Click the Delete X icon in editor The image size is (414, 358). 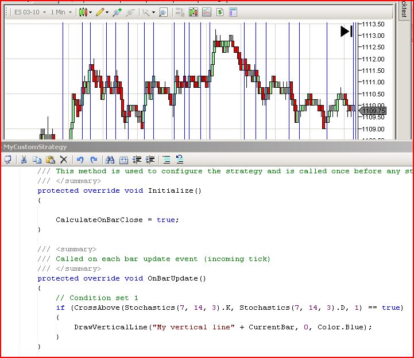pos(64,160)
